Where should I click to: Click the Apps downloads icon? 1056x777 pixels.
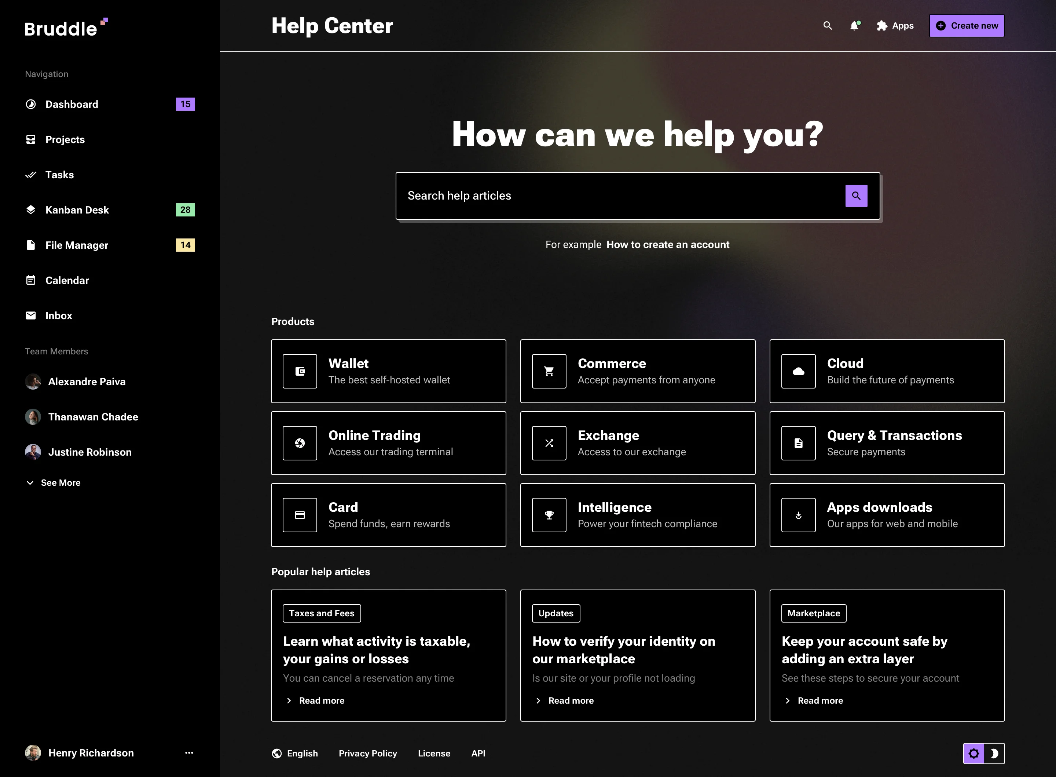799,515
